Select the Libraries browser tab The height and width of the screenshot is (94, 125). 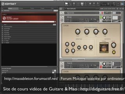[10, 8]
